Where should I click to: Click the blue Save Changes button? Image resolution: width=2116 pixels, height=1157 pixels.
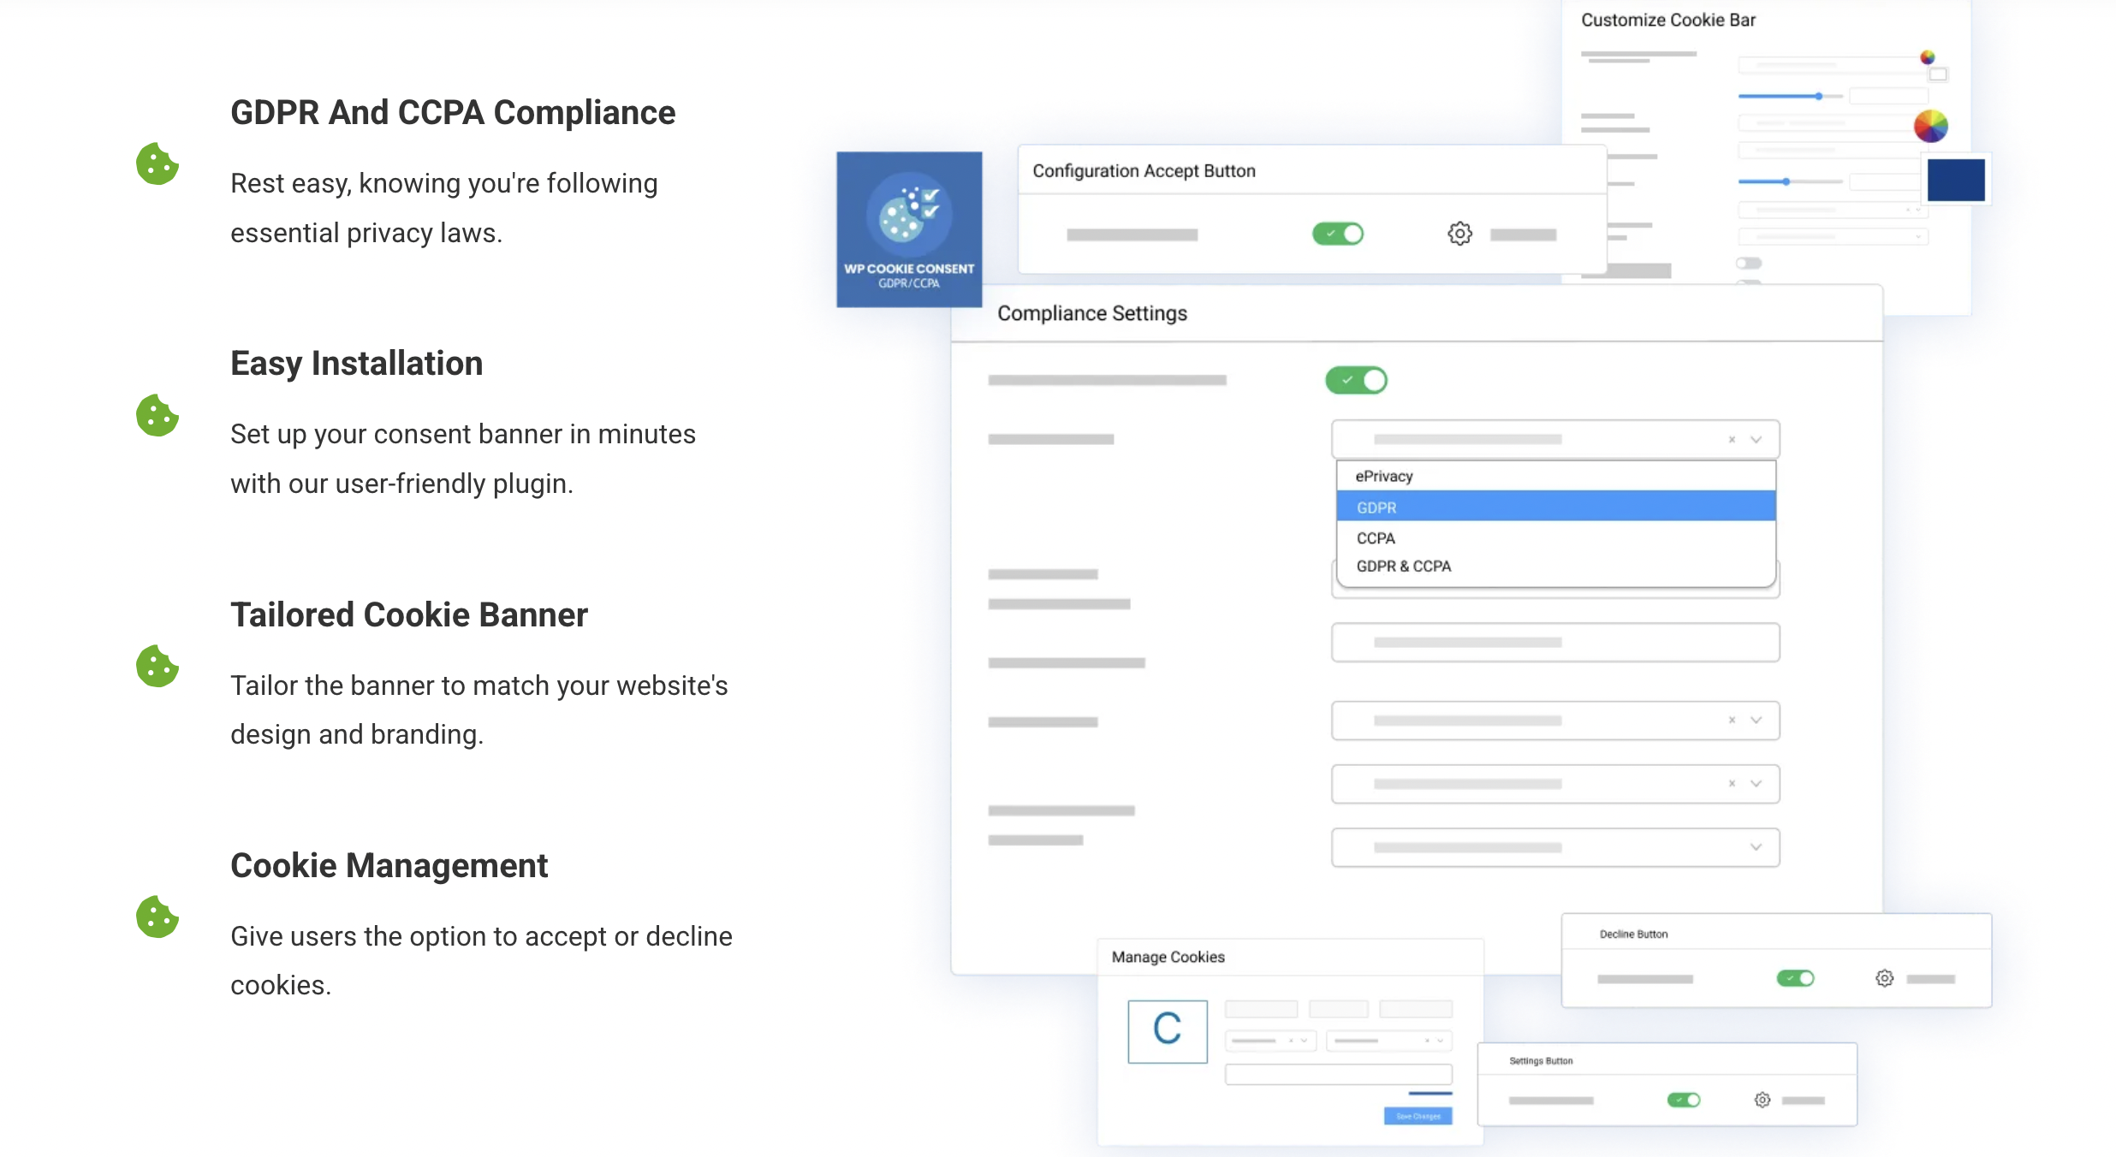coord(1418,1116)
